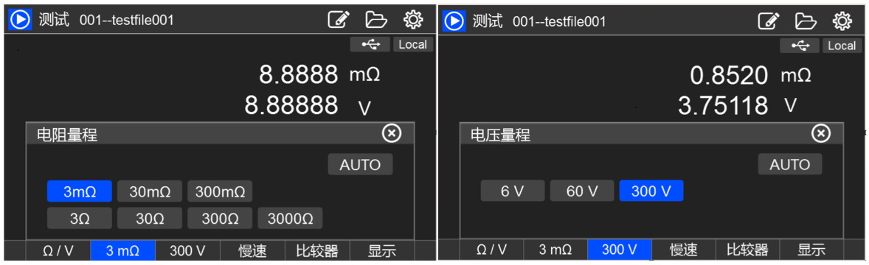Click the 电压量程 dialog title

(500, 135)
